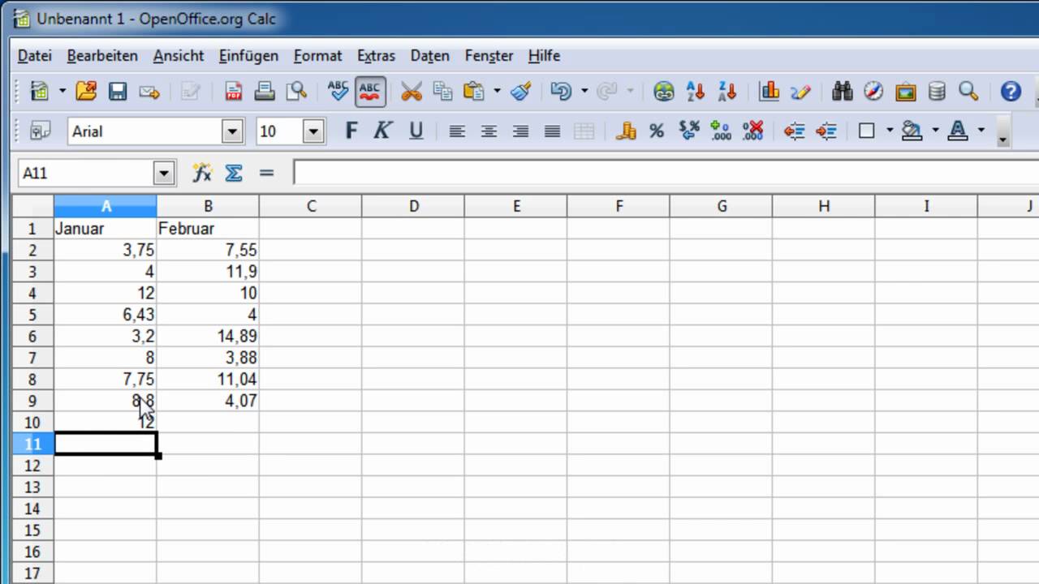Screen dimensions: 1039x584
Task: Export directly as PDF icon
Action: [234, 91]
